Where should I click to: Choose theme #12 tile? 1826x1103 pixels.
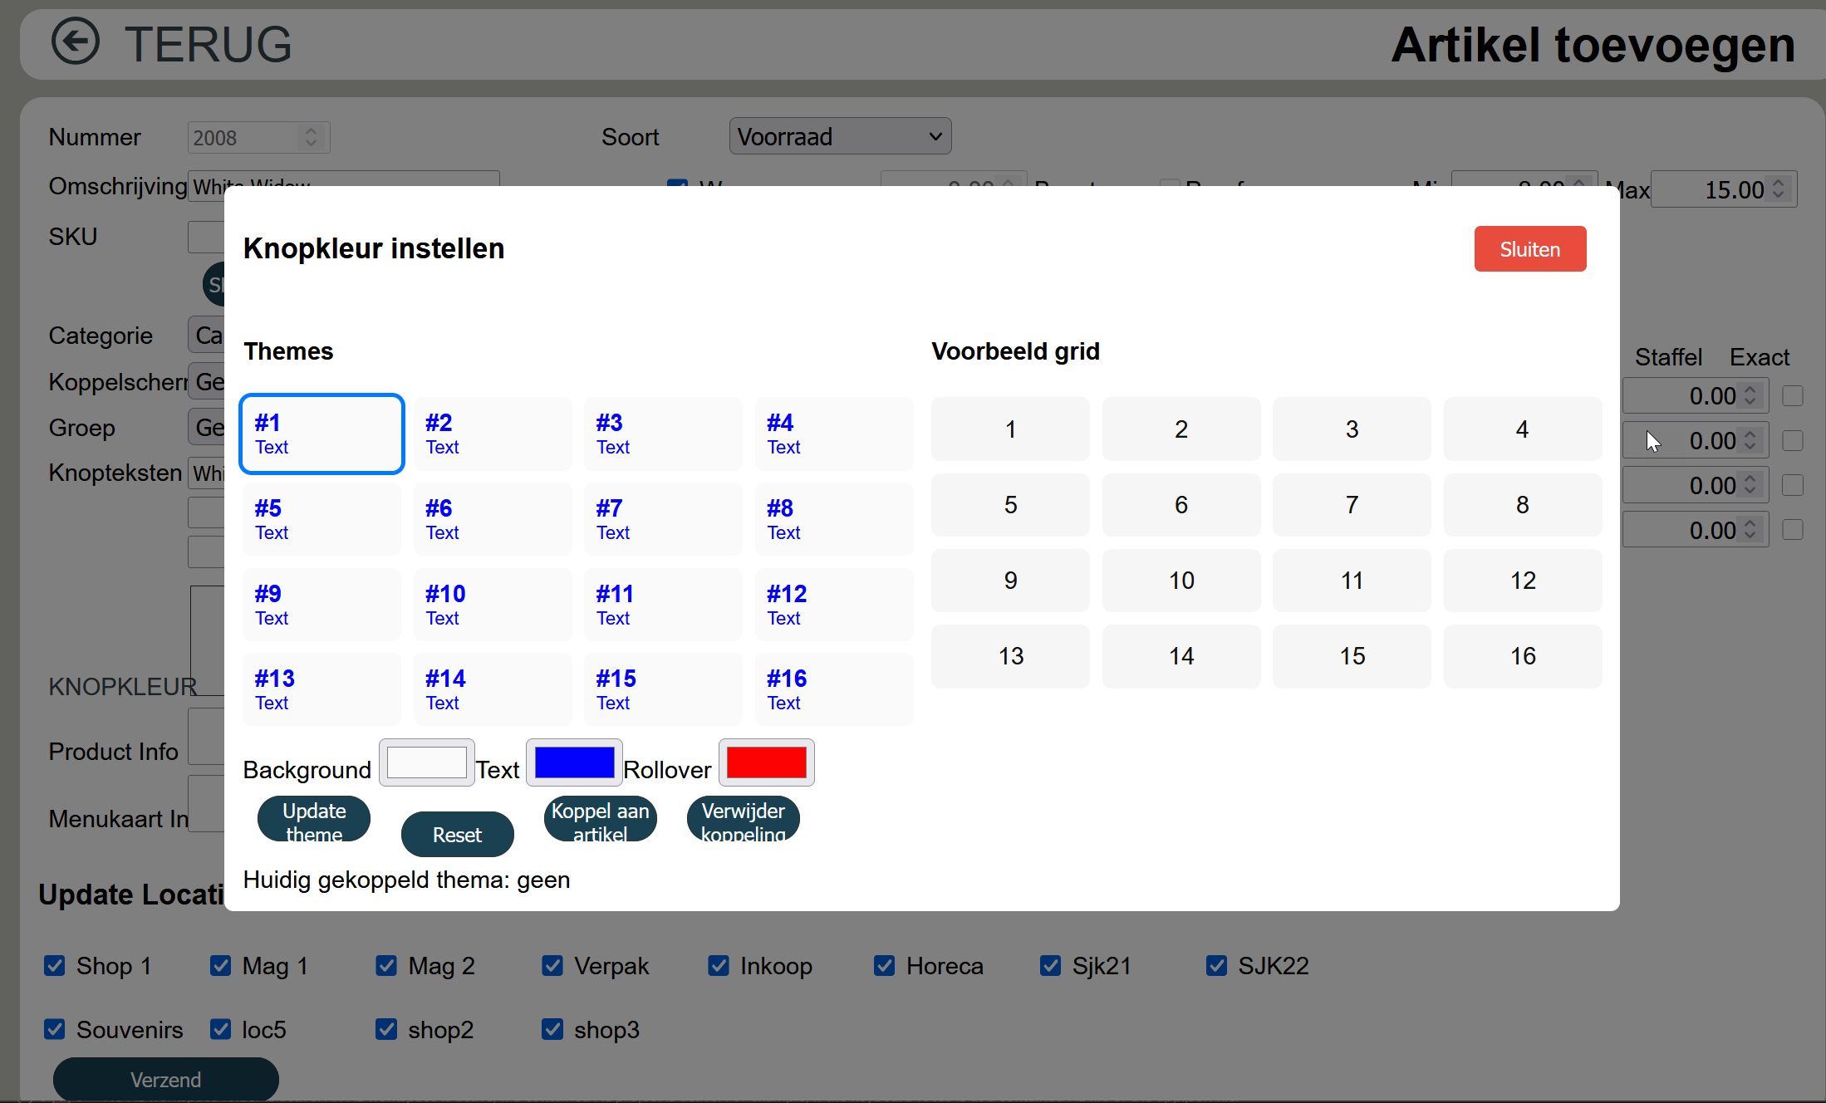[833, 605]
